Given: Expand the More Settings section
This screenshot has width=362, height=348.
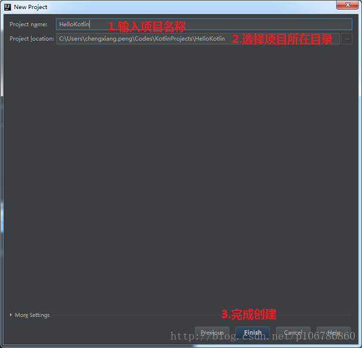Looking at the screenshot, I should coord(30,315).
